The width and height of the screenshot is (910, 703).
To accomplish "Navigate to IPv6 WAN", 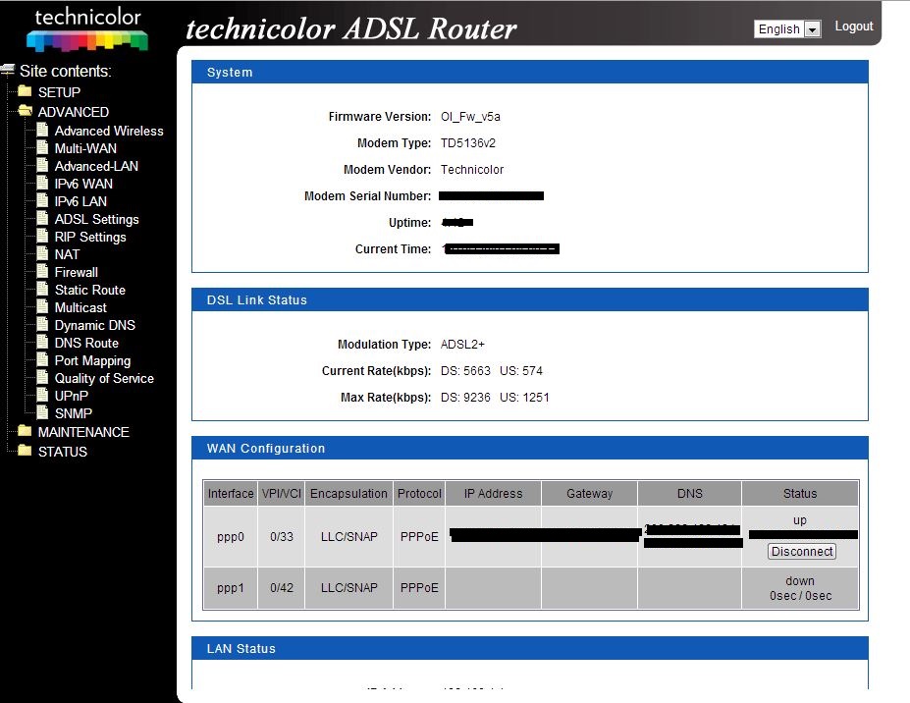I will click(83, 184).
